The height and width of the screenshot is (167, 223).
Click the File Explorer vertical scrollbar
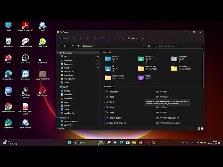click(x=203, y=70)
